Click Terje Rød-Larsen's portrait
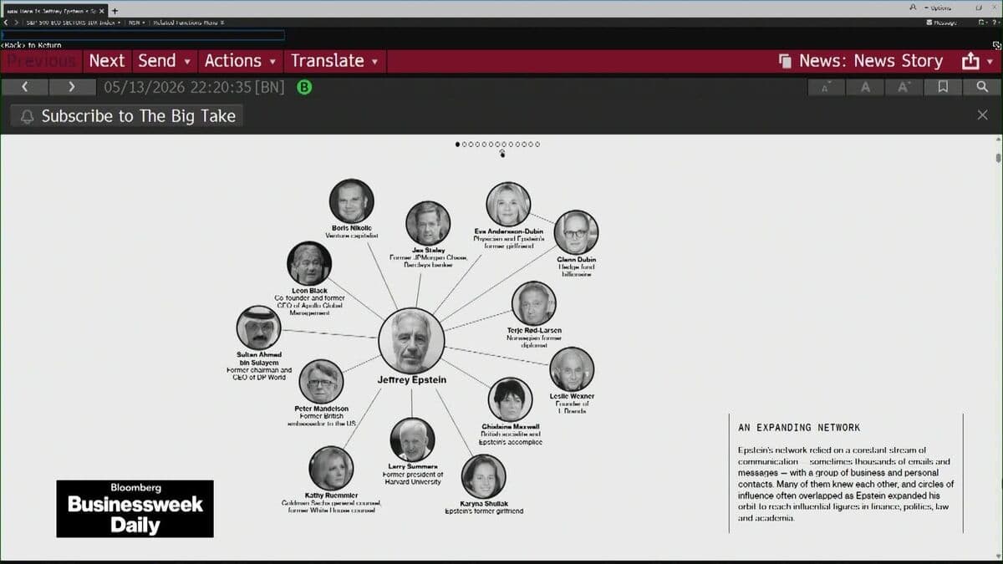This screenshot has width=1003, height=564. [x=533, y=303]
